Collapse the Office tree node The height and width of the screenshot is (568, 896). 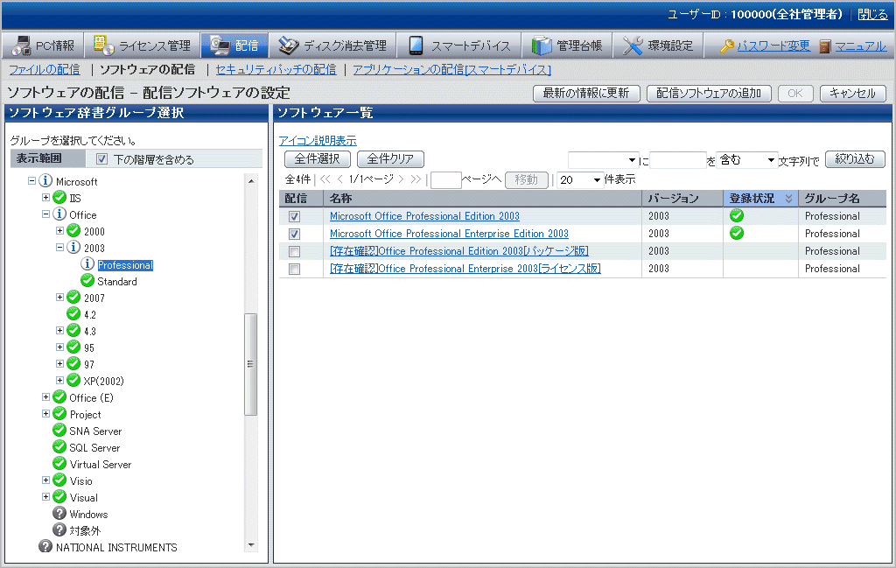(45, 214)
